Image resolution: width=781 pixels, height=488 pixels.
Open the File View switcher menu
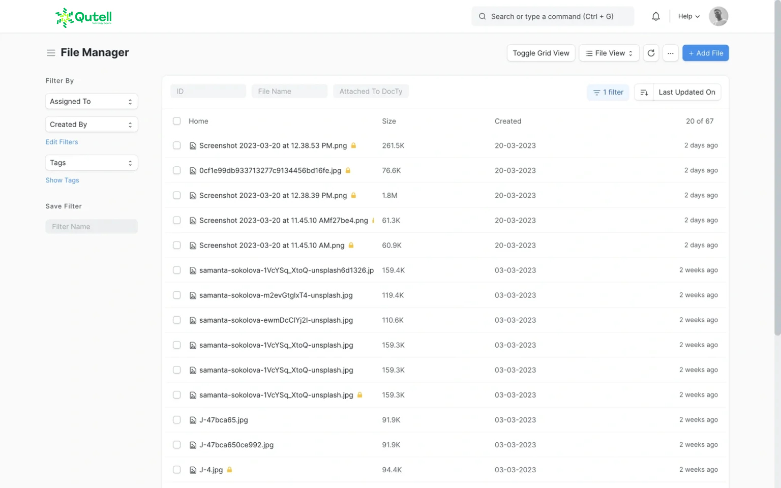point(609,53)
